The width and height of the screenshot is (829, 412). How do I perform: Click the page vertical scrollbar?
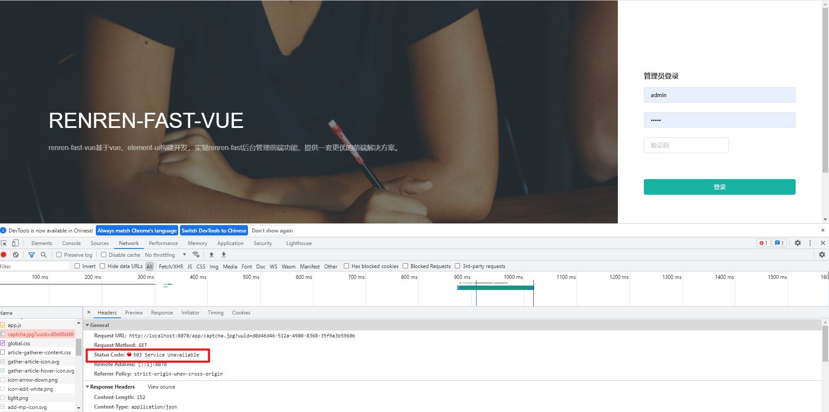[x=825, y=90]
